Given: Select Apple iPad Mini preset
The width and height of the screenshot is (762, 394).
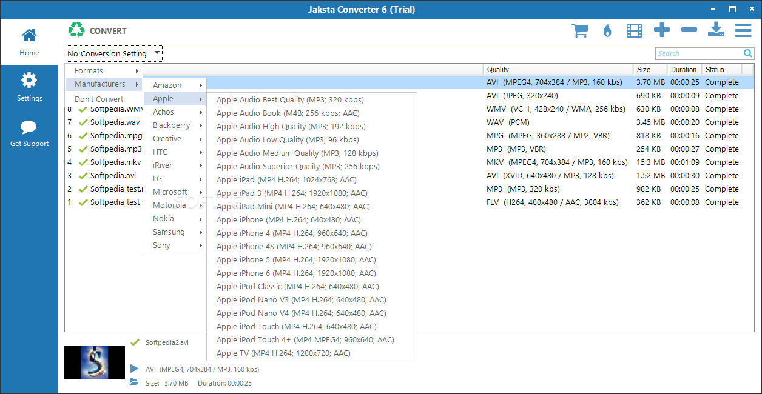Looking at the screenshot, I should pyautogui.click(x=312, y=207).
